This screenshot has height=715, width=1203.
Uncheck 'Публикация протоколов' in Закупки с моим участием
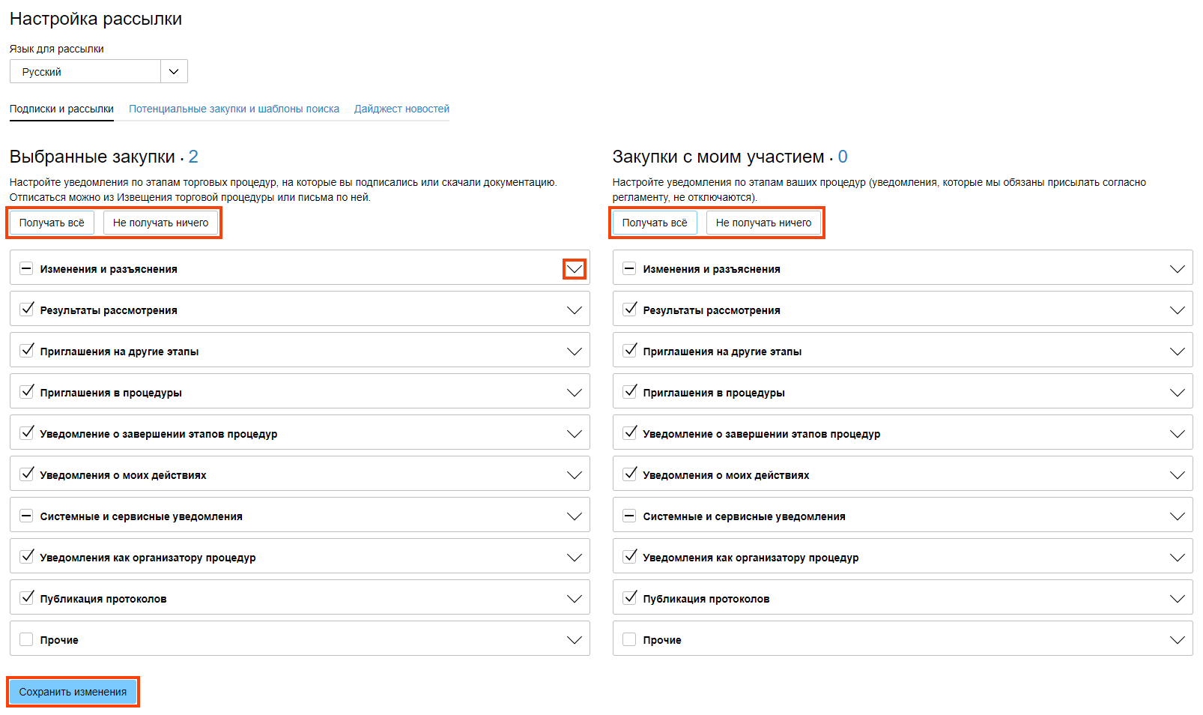[629, 598]
